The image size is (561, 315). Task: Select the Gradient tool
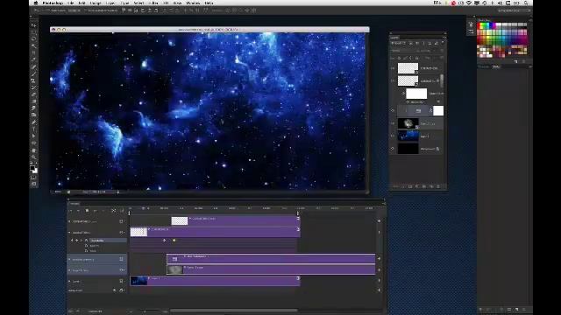[x=34, y=101]
